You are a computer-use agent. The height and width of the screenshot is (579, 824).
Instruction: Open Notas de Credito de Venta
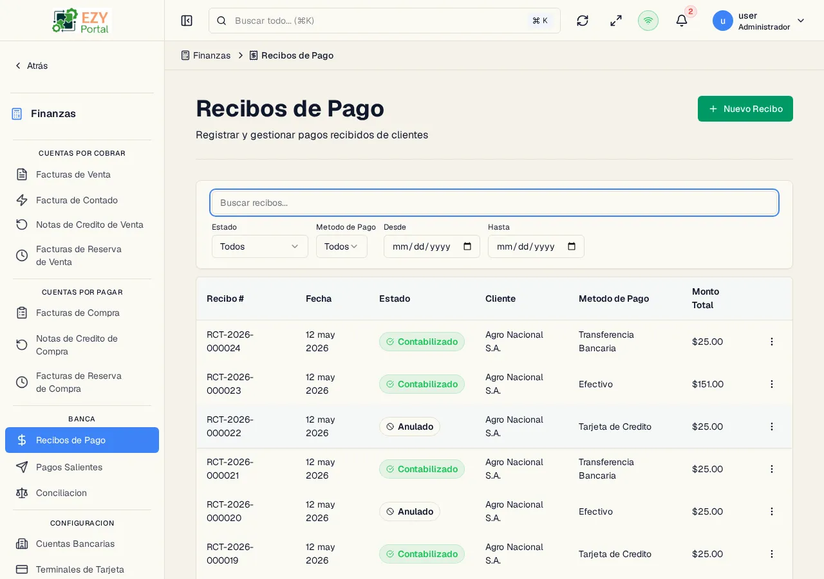coord(82,225)
